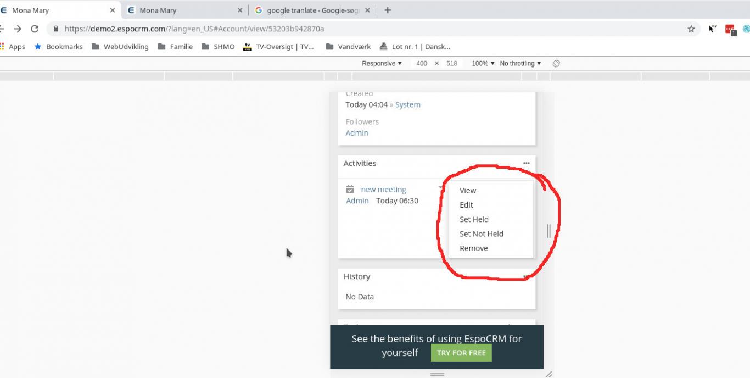Select Remove from the meeting menu

coord(473,248)
